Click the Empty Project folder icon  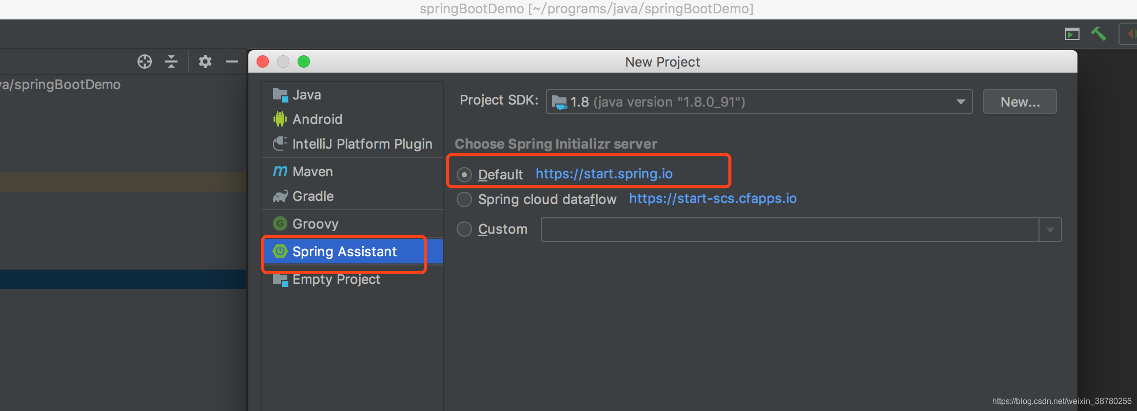(280, 280)
